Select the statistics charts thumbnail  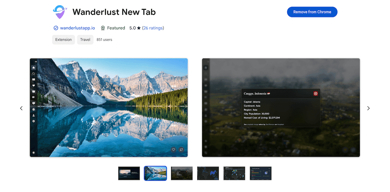261,173
